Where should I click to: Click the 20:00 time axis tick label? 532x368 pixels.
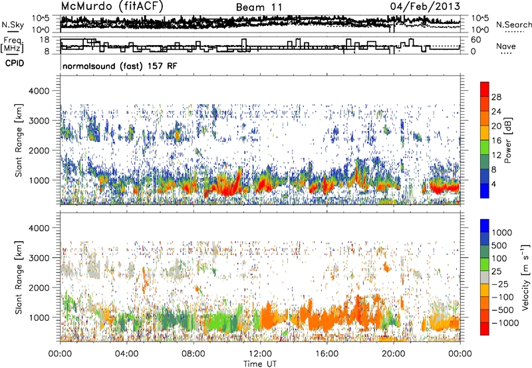tap(393, 353)
